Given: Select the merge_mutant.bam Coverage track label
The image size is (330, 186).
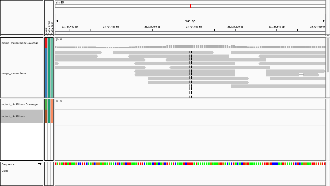Looking at the screenshot, I should point(20,43).
